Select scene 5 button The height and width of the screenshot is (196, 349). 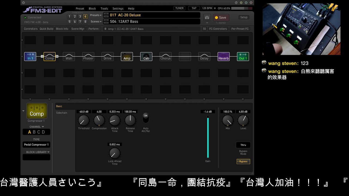pos(69,22)
